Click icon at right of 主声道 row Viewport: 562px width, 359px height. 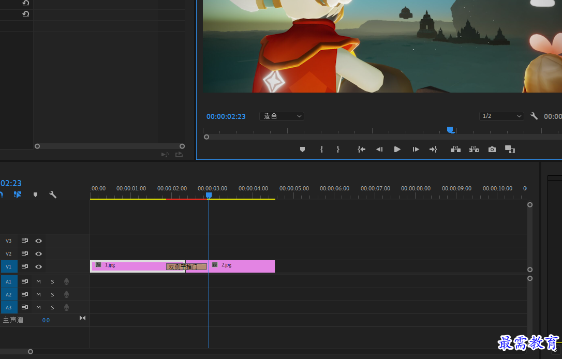click(82, 318)
